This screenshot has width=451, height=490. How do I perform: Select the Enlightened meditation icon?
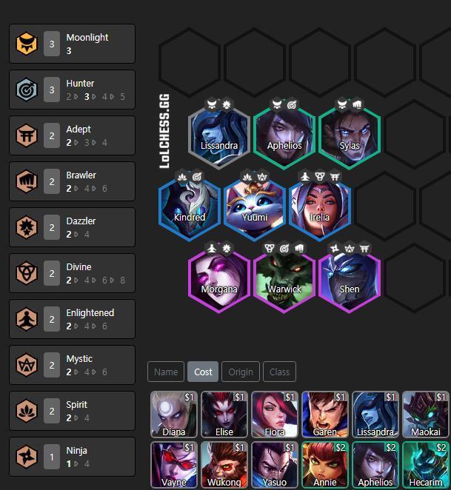27,319
